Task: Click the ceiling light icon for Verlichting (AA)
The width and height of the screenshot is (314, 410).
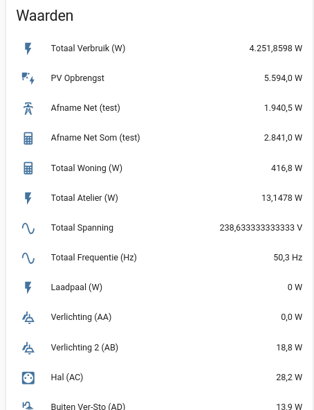Action: 28,318
